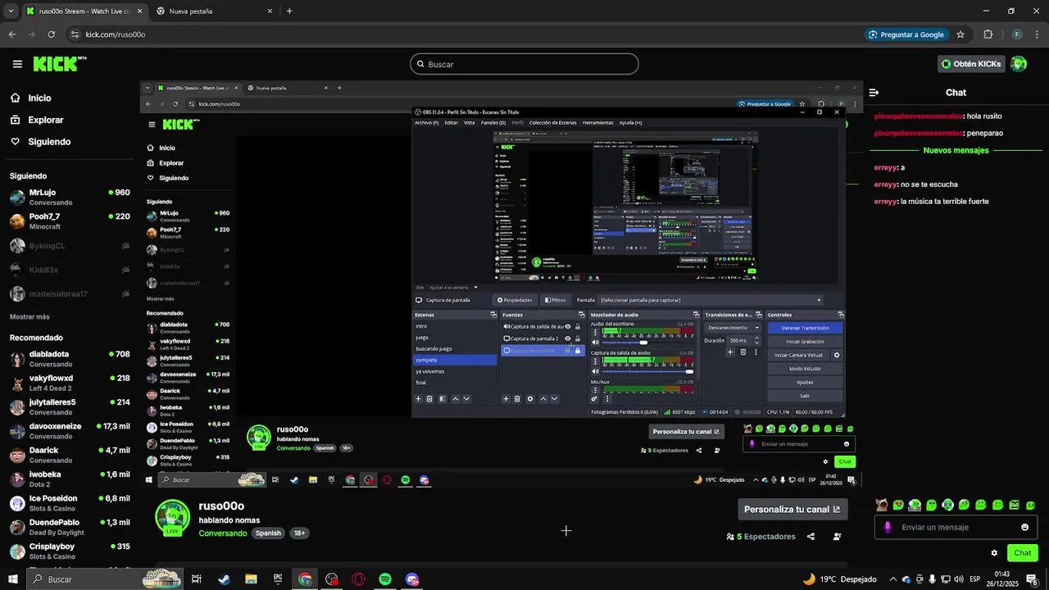1049x590 pixels.
Task: Open the Conversando category link under ruso00o
Action: click(222, 533)
